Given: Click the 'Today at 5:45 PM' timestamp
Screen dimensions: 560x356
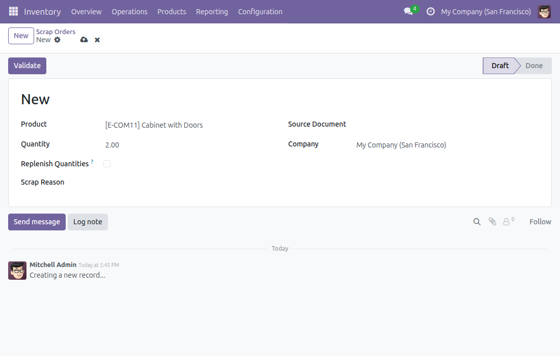Looking at the screenshot, I should (x=99, y=265).
